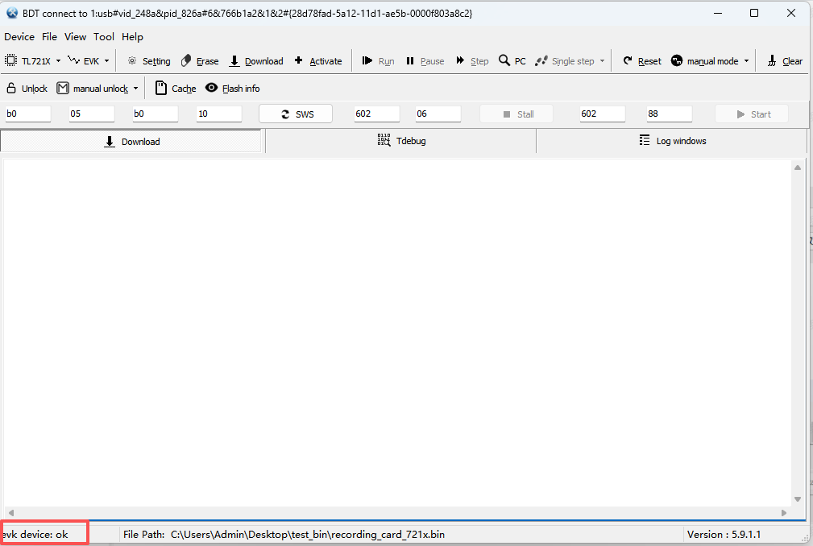
Task: Click the PC magnifier icon
Action: pyautogui.click(x=504, y=60)
